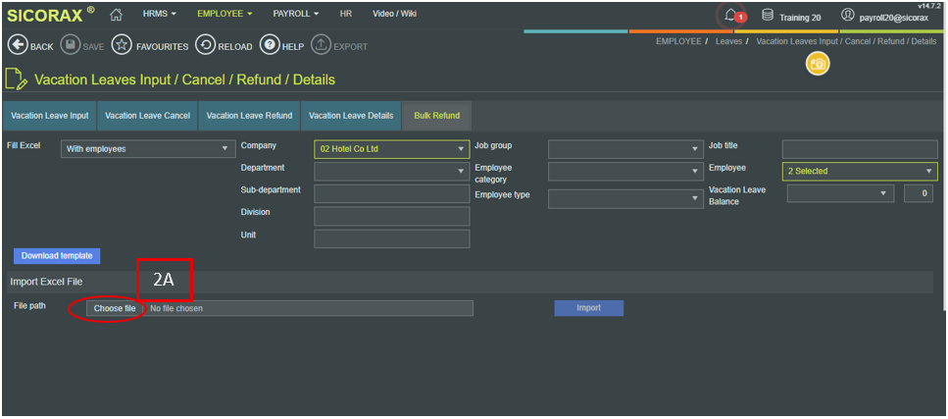Viewport: 948px width, 419px height.
Task: Open the Fill Excel dropdown
Action: click(x=147, y=149)
